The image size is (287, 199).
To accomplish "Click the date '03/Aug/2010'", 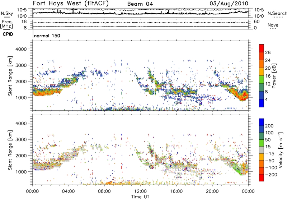I will click(x=229, y=4).
